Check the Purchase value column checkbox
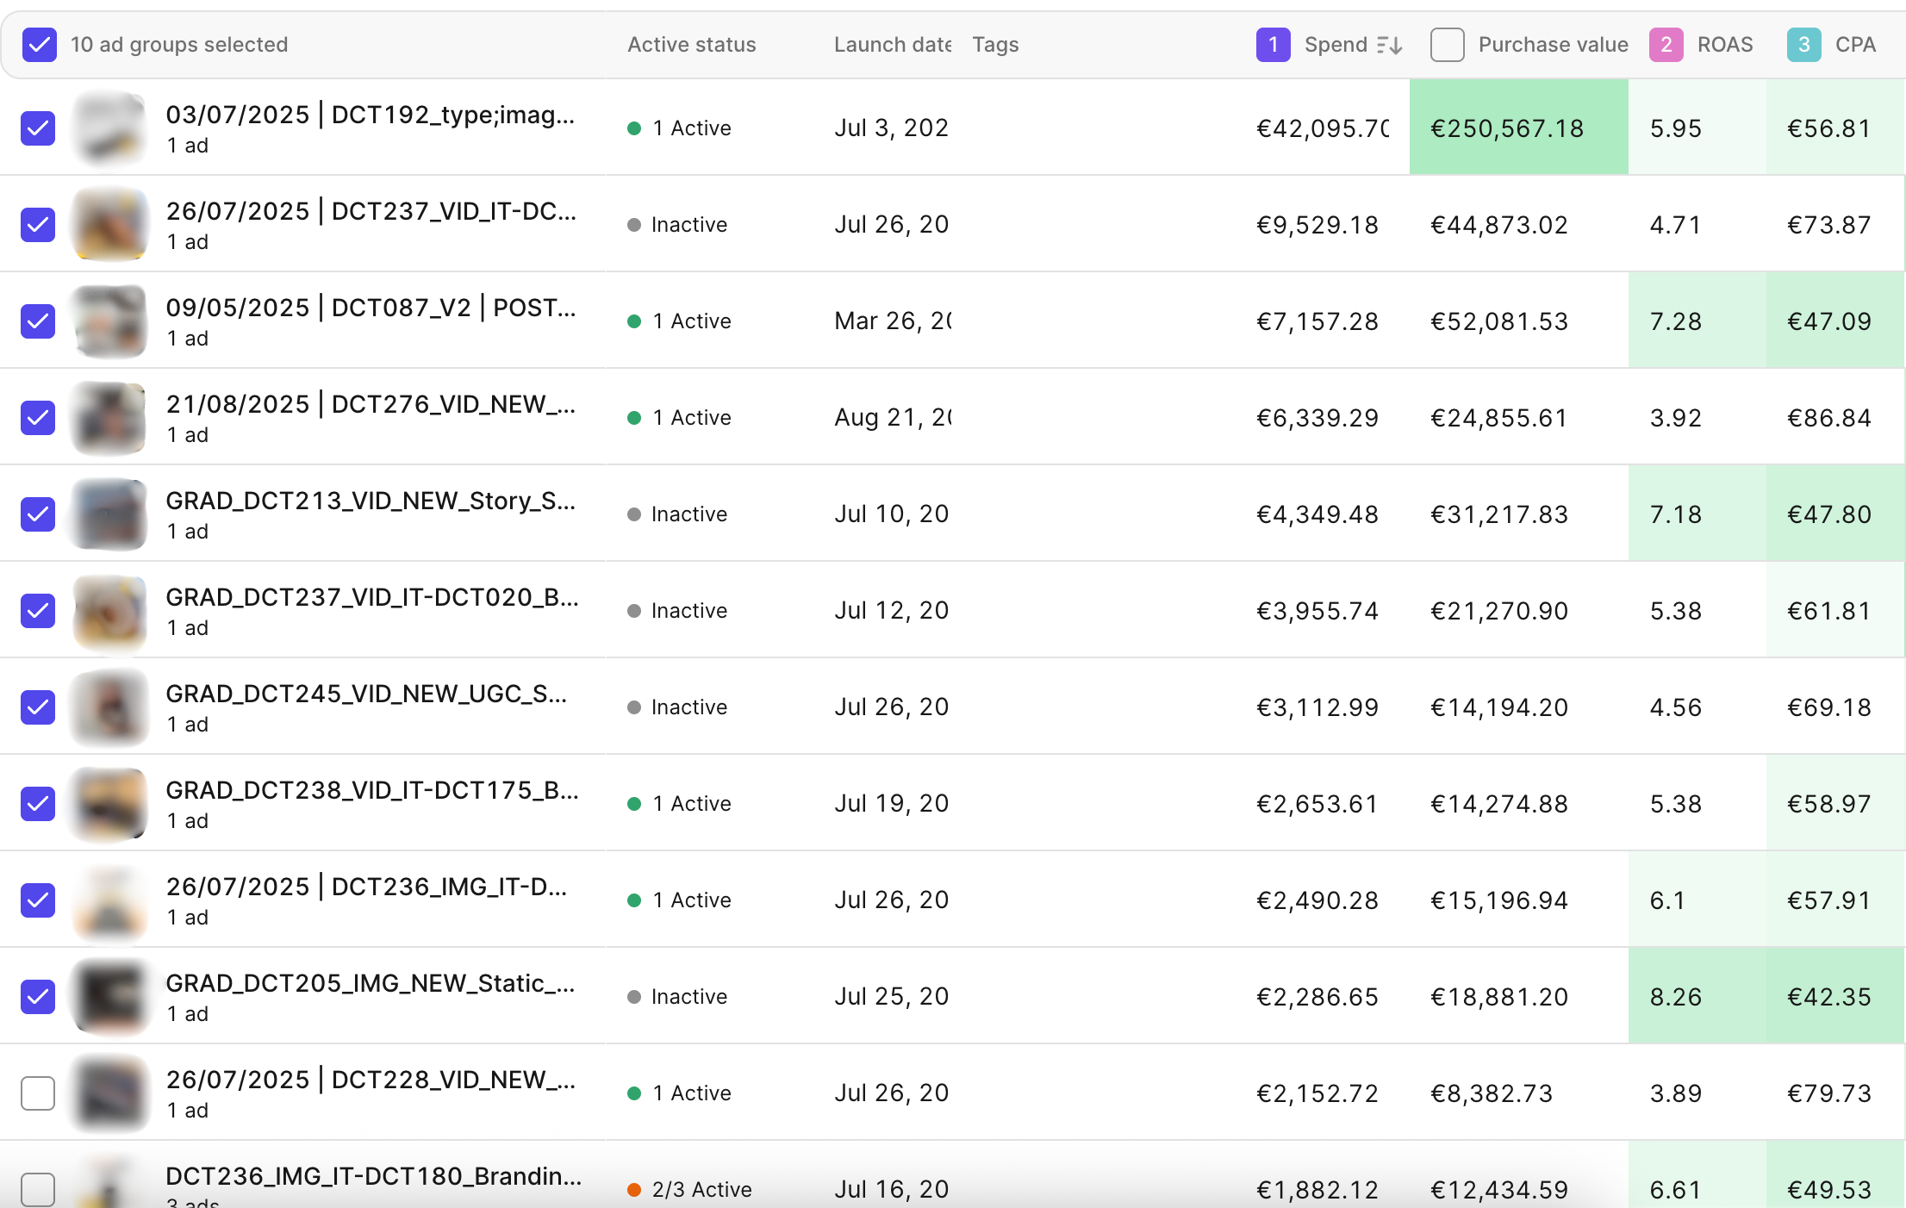 point(1447,45)
